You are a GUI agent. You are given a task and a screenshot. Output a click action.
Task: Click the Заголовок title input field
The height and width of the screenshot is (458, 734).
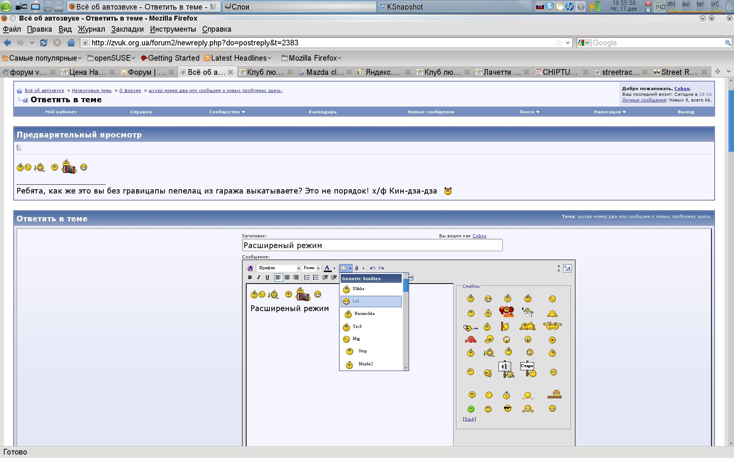click(372, 245)
